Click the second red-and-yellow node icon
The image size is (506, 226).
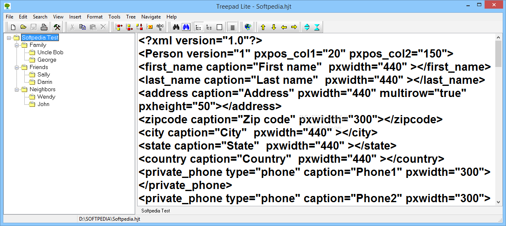[129, 27]
